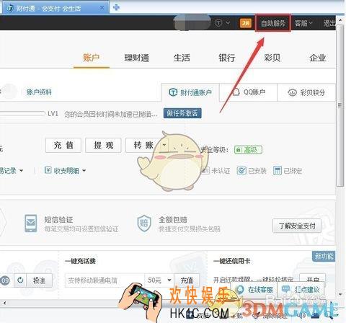Screen dimensions: 346x323
Task: Expand the arrow beside the T logo
Action: click(x=228, y=23)
